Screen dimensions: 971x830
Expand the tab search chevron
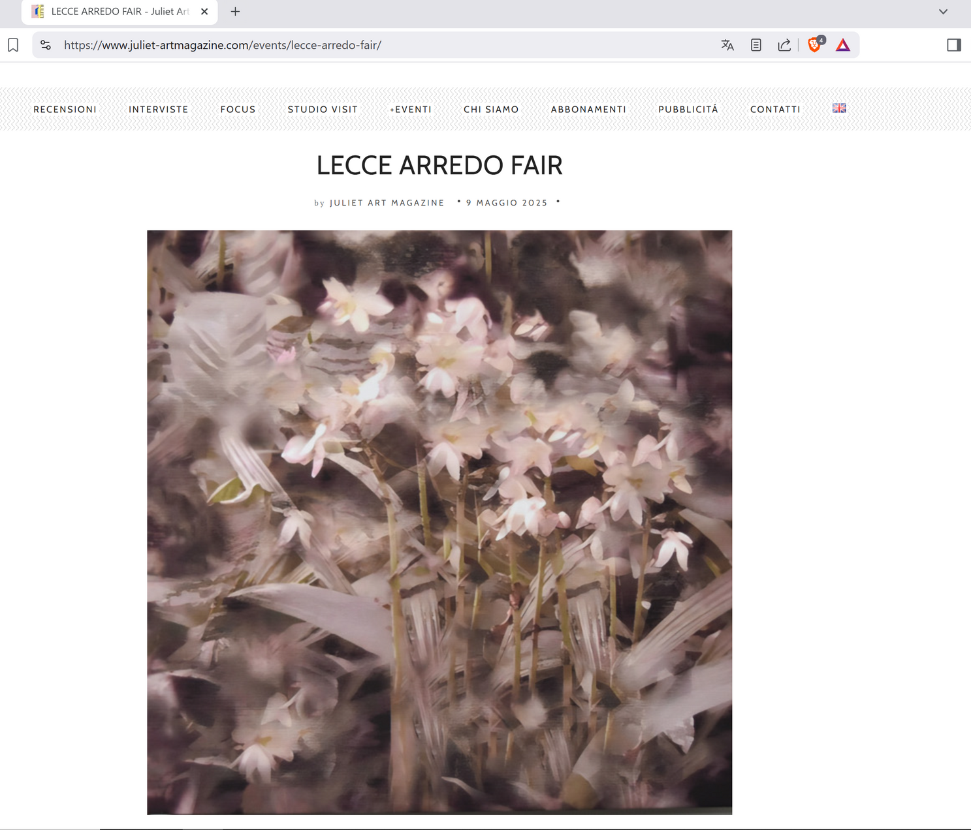[943, 12]
